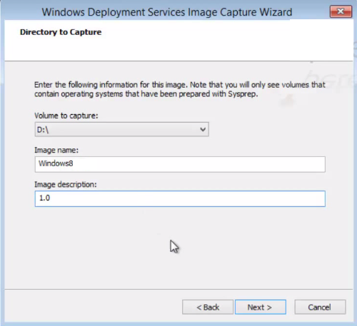Expand the volume list via chevron arrow

[203, 129]
